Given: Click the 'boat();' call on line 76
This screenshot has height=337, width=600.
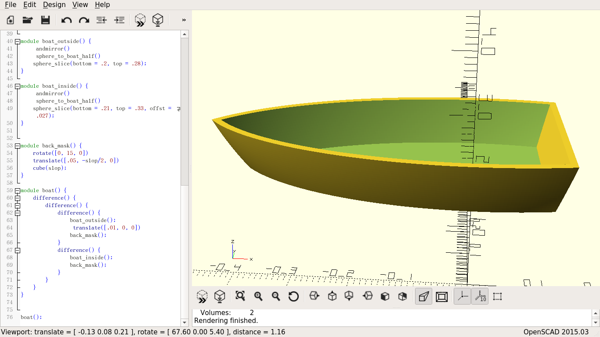Looking at the screenshot, I should point(31,317).
